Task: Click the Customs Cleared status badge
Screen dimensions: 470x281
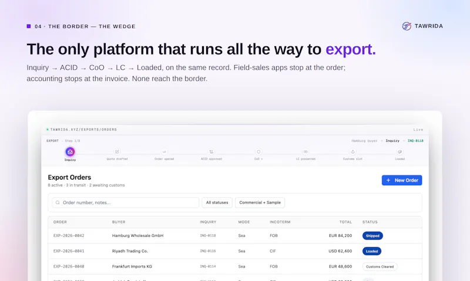Action: (x=380, y=267)
